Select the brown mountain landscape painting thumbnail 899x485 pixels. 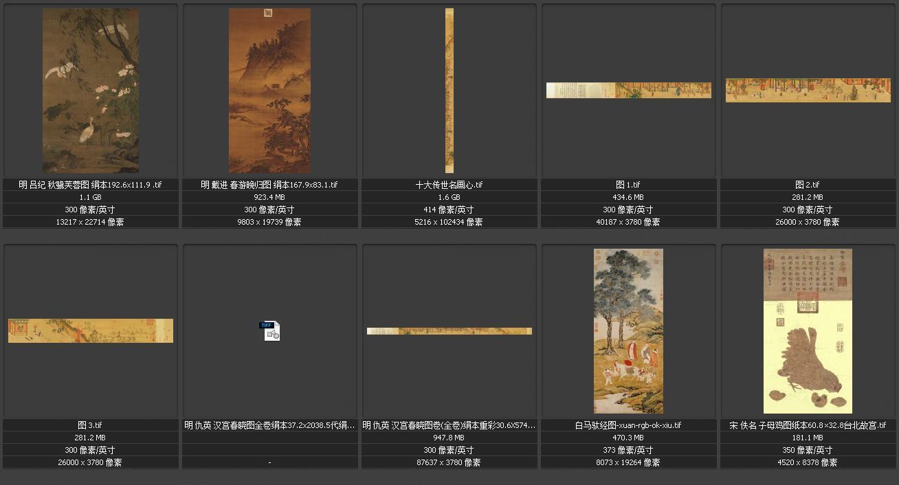pos(269,91)
